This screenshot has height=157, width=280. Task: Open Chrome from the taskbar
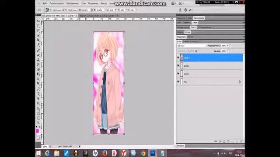click(143, 153)
